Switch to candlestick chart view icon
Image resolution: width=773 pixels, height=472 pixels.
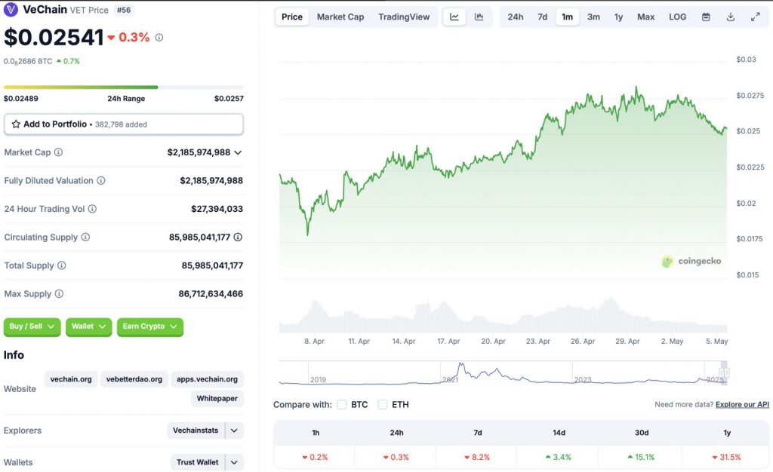click(479, 17)
